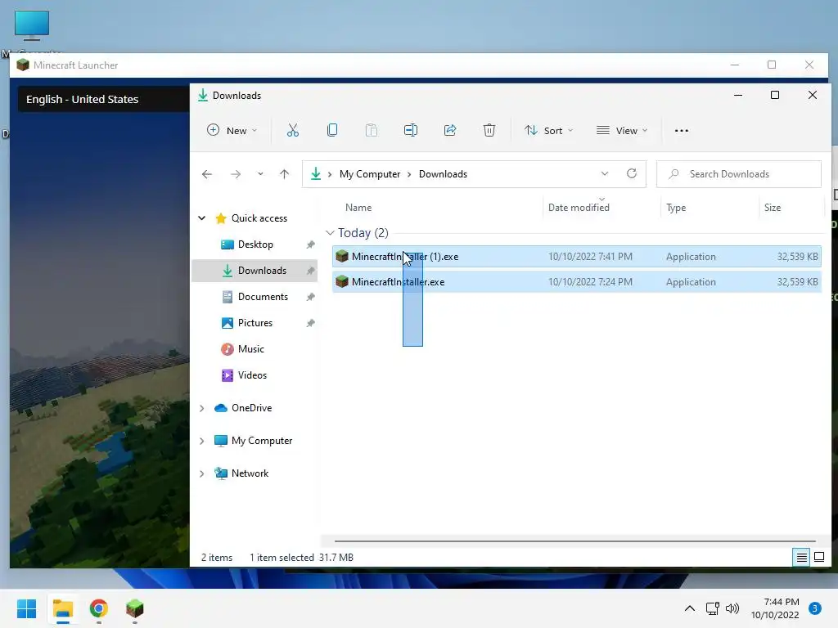
Task: Open the View options dropdown
Action: click(x=622, y=130)
